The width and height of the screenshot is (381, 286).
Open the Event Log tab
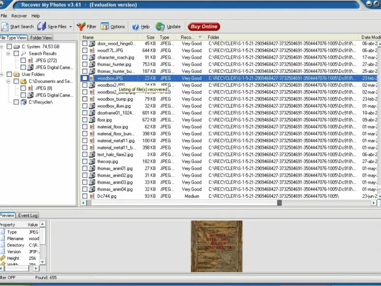(28, 215)
